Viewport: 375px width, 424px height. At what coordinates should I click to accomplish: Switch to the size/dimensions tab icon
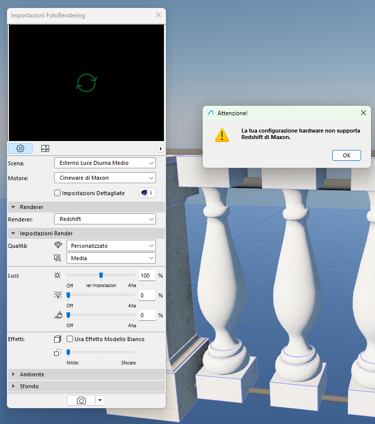pos(45,148)
